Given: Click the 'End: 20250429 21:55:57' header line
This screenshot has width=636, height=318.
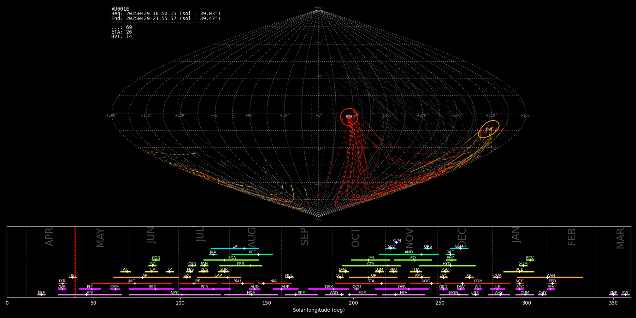Looking at the screenshot, I should click(166, 18).
